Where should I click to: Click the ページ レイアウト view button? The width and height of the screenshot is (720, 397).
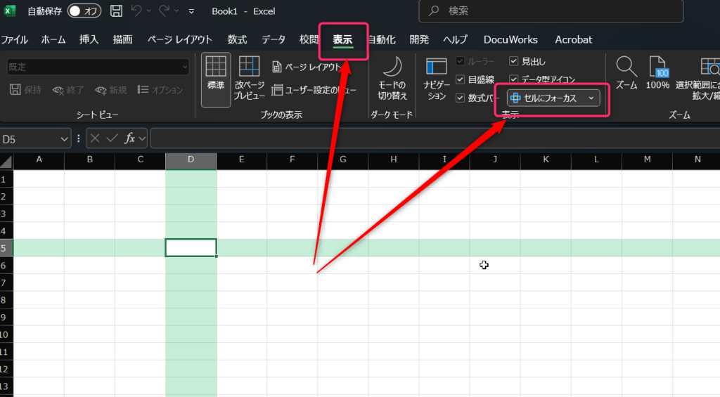307,67
